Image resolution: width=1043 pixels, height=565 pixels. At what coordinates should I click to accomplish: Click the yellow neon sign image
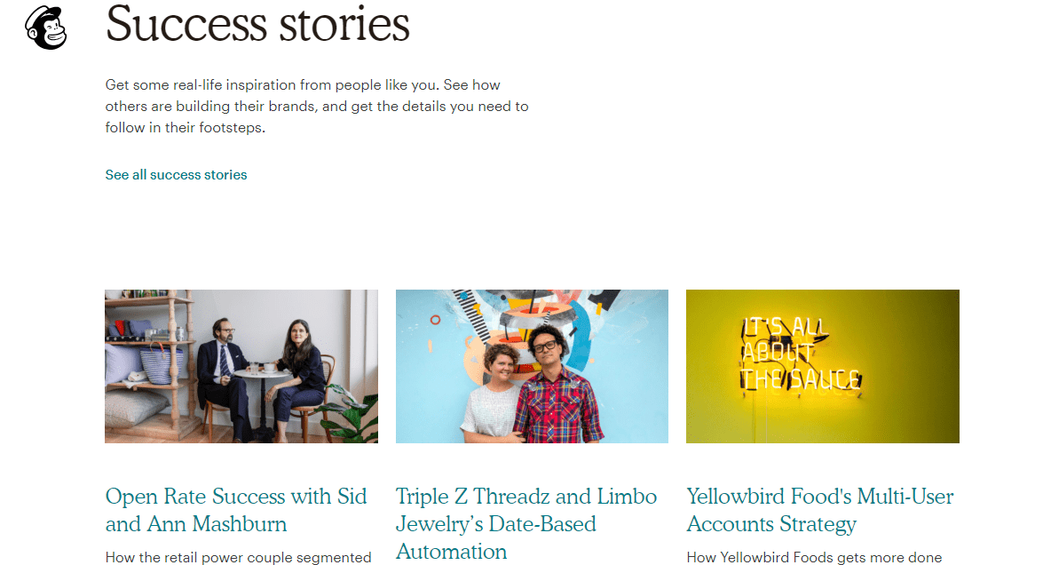click(821, 365)
